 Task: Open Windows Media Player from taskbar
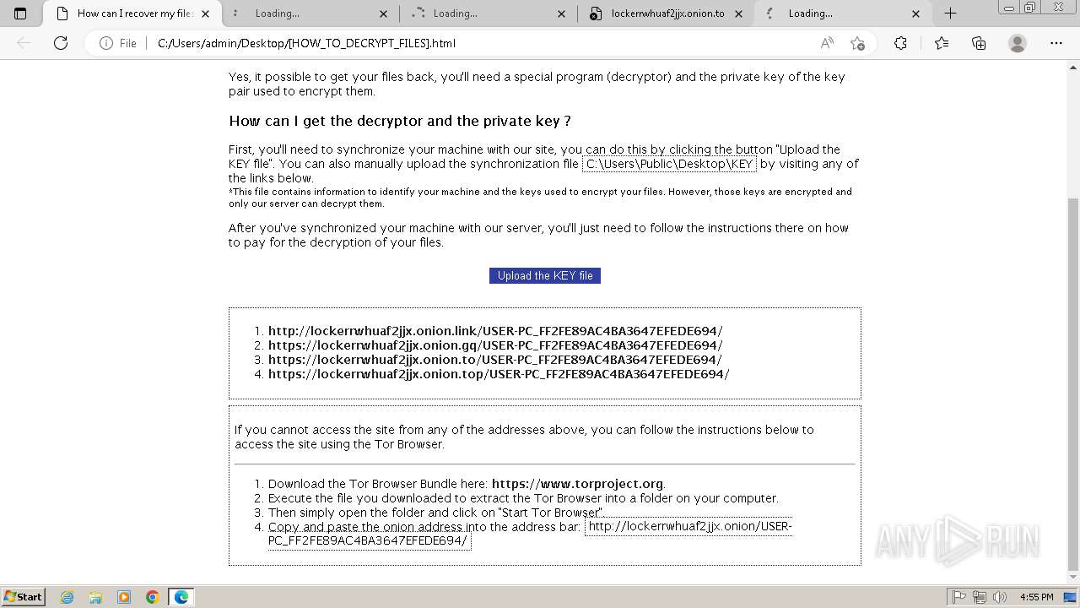pyautogui.click(x=124, y=597)
